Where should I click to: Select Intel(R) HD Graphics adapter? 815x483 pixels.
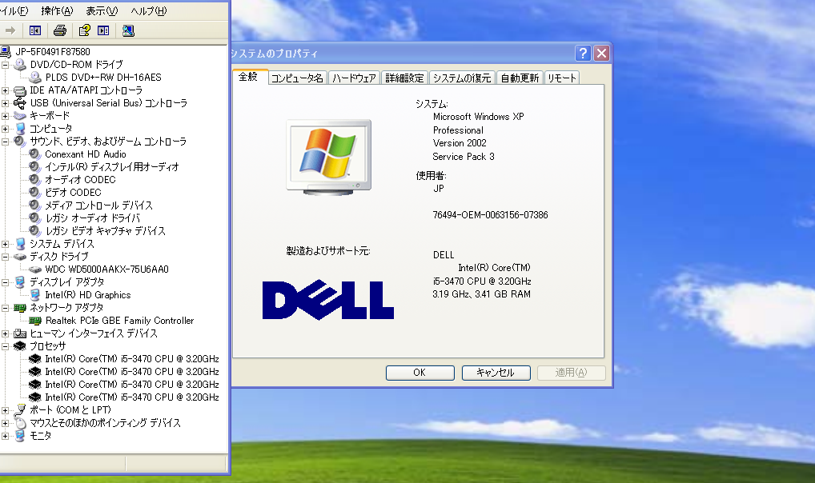(x=88, y=295)
